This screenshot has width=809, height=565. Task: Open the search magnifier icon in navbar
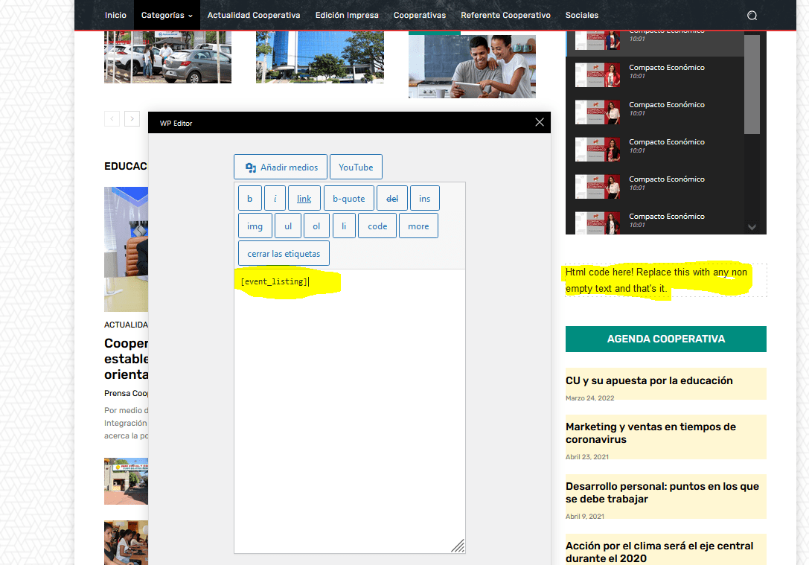click(752, 16)
